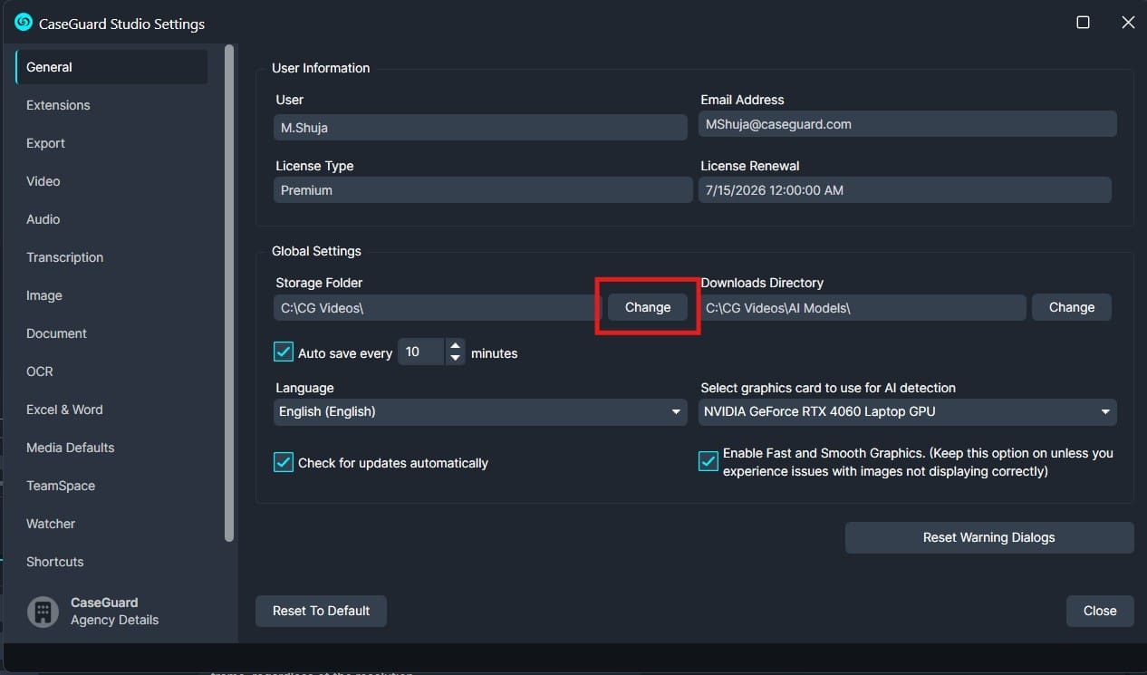Open the Language dropdown
1147x675 pixels.
click(x=676, y=411)
